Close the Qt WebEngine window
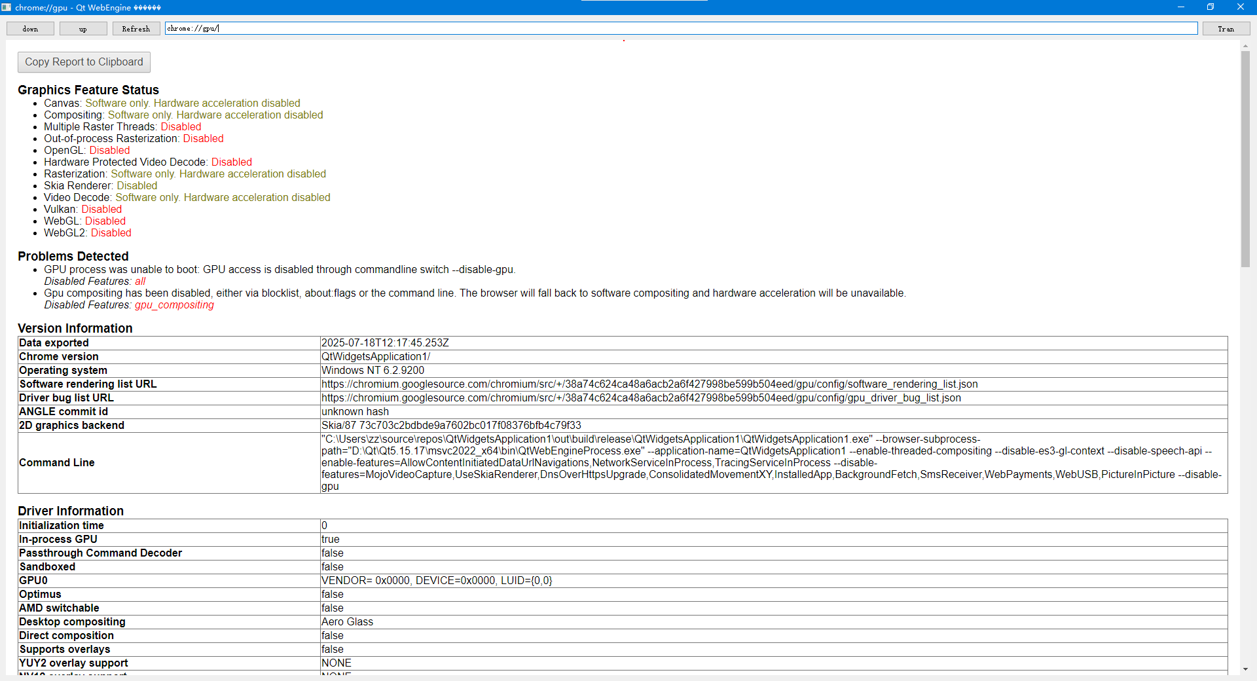The width and height of the screenshot is (1257, 681). (x=1241, y=7)
